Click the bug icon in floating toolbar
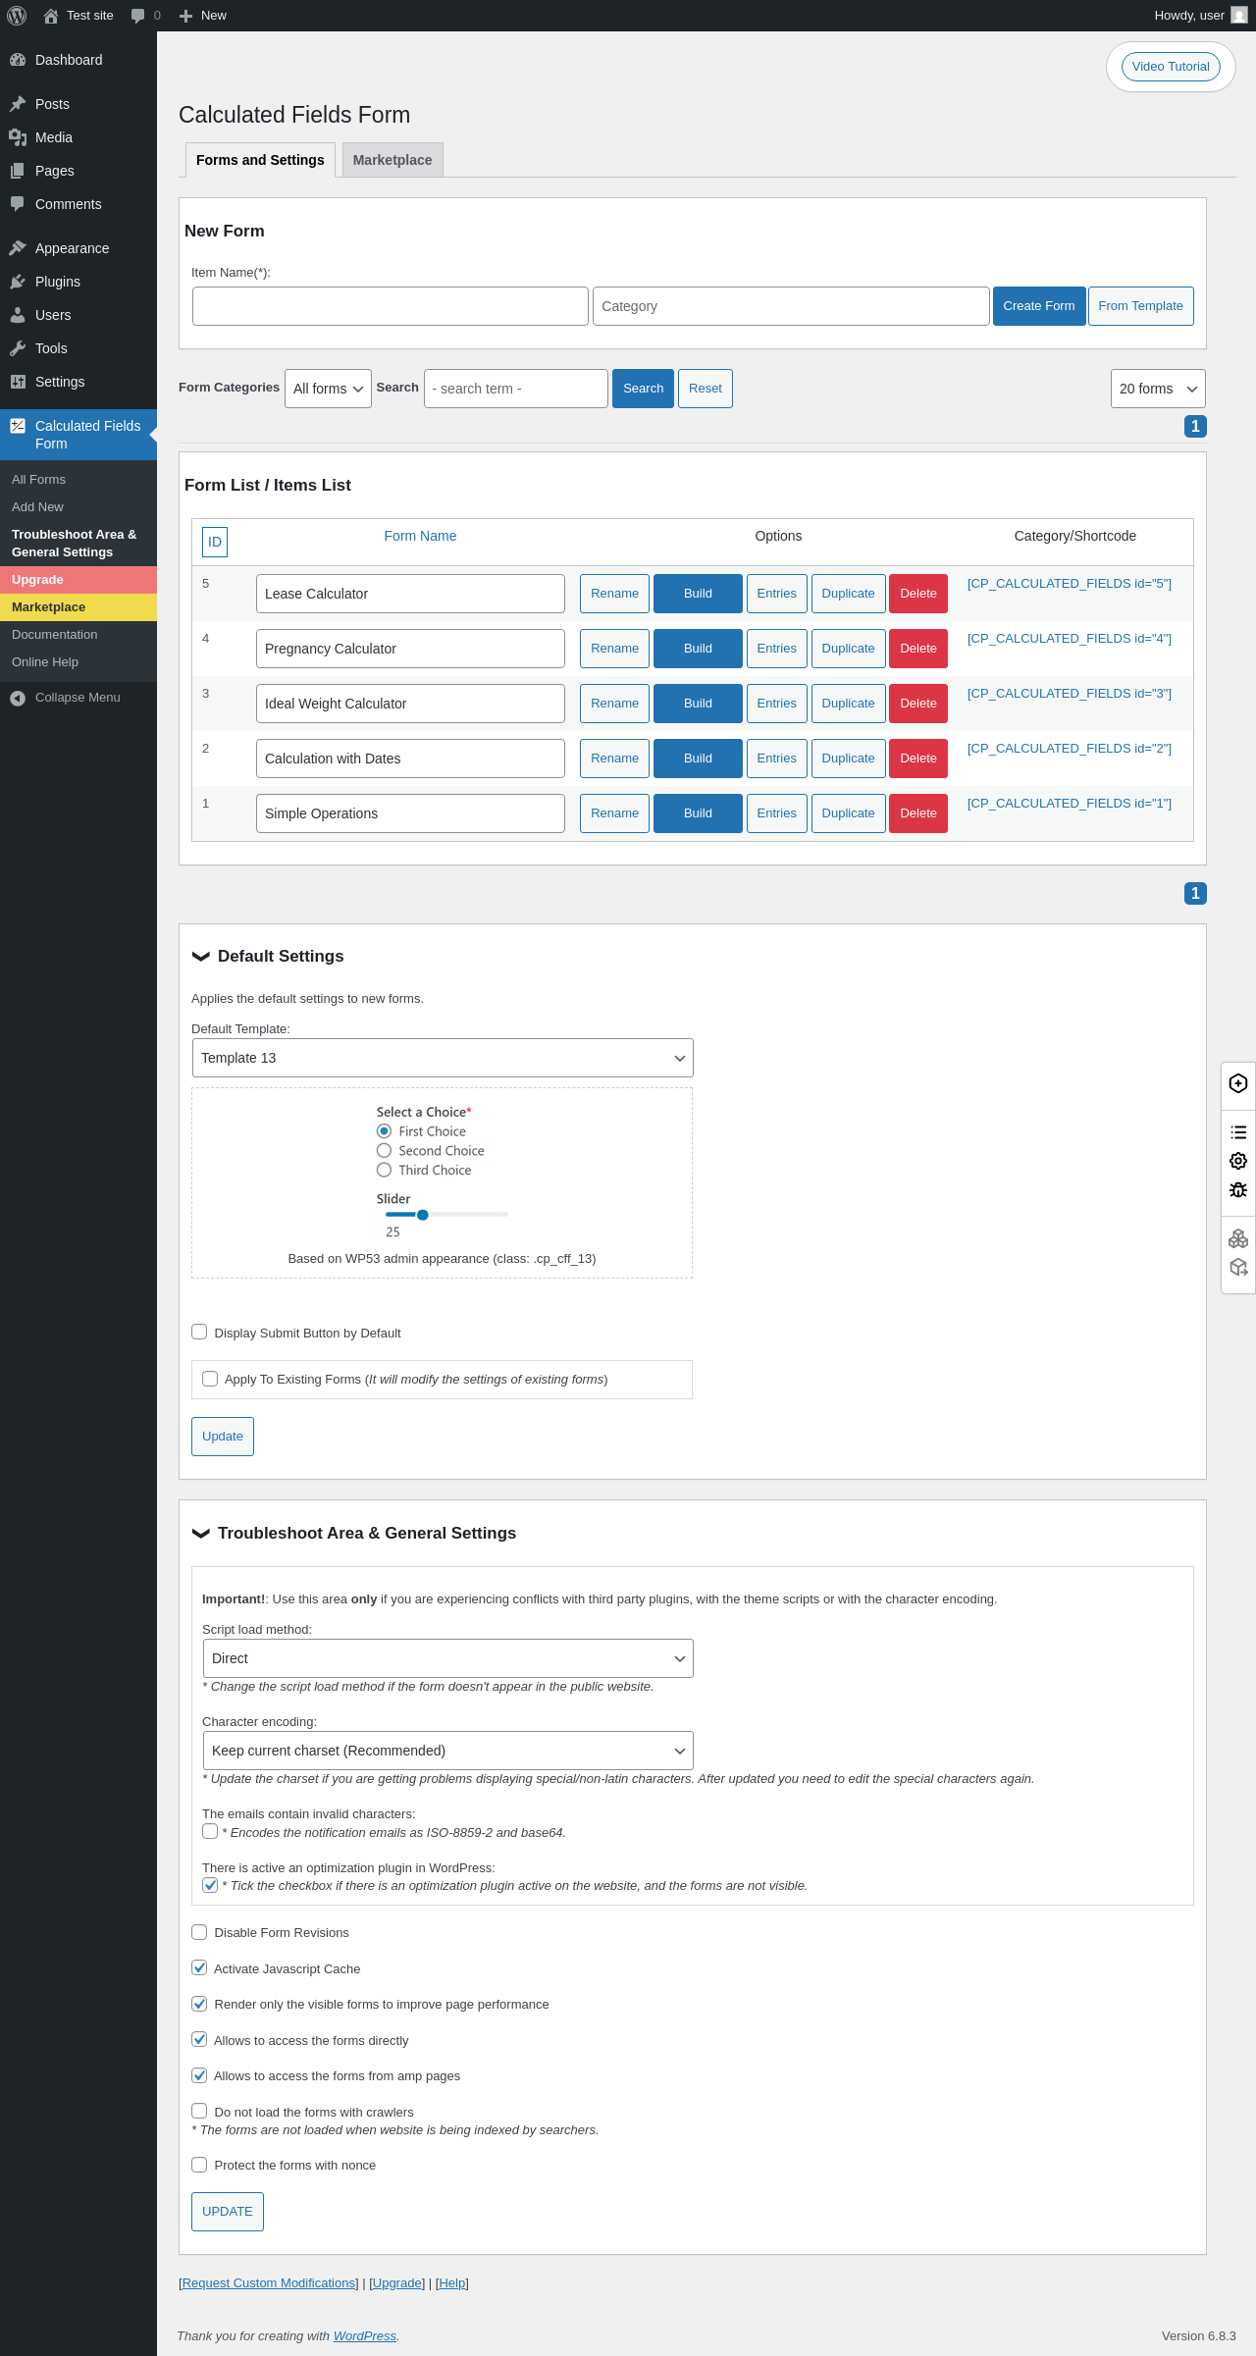The width and height of the screenshot is (1256, 2356). click(x=1238, y=1190)
